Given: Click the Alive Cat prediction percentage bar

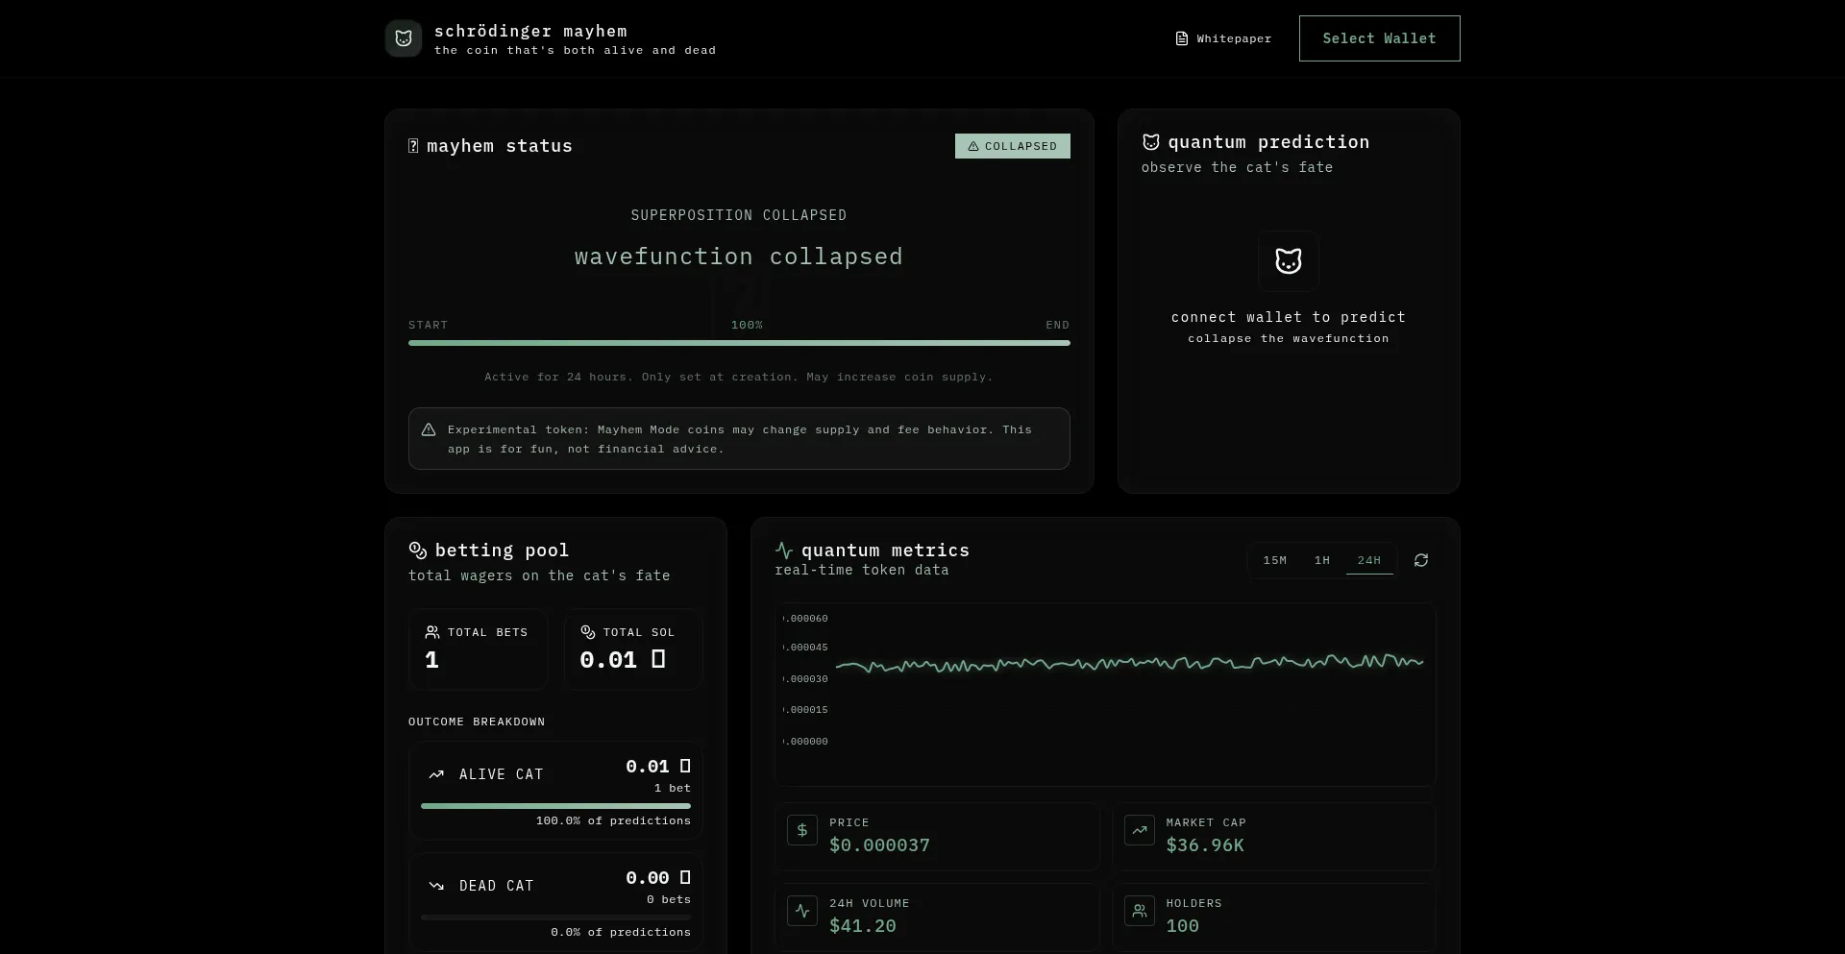Looking at the screenshot, I should 555,806.
